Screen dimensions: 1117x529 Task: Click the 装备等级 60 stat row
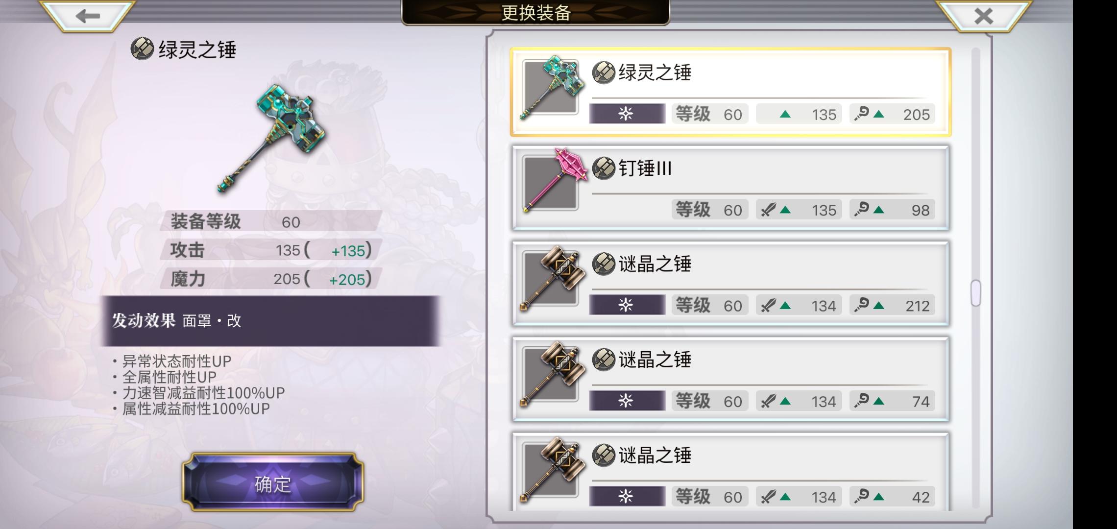pyautogui.click(x=271, y=221)
